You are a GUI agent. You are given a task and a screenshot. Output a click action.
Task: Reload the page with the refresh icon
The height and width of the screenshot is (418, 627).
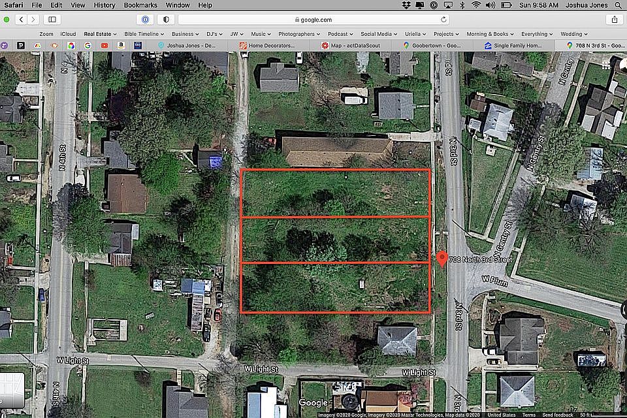[443, 19]
